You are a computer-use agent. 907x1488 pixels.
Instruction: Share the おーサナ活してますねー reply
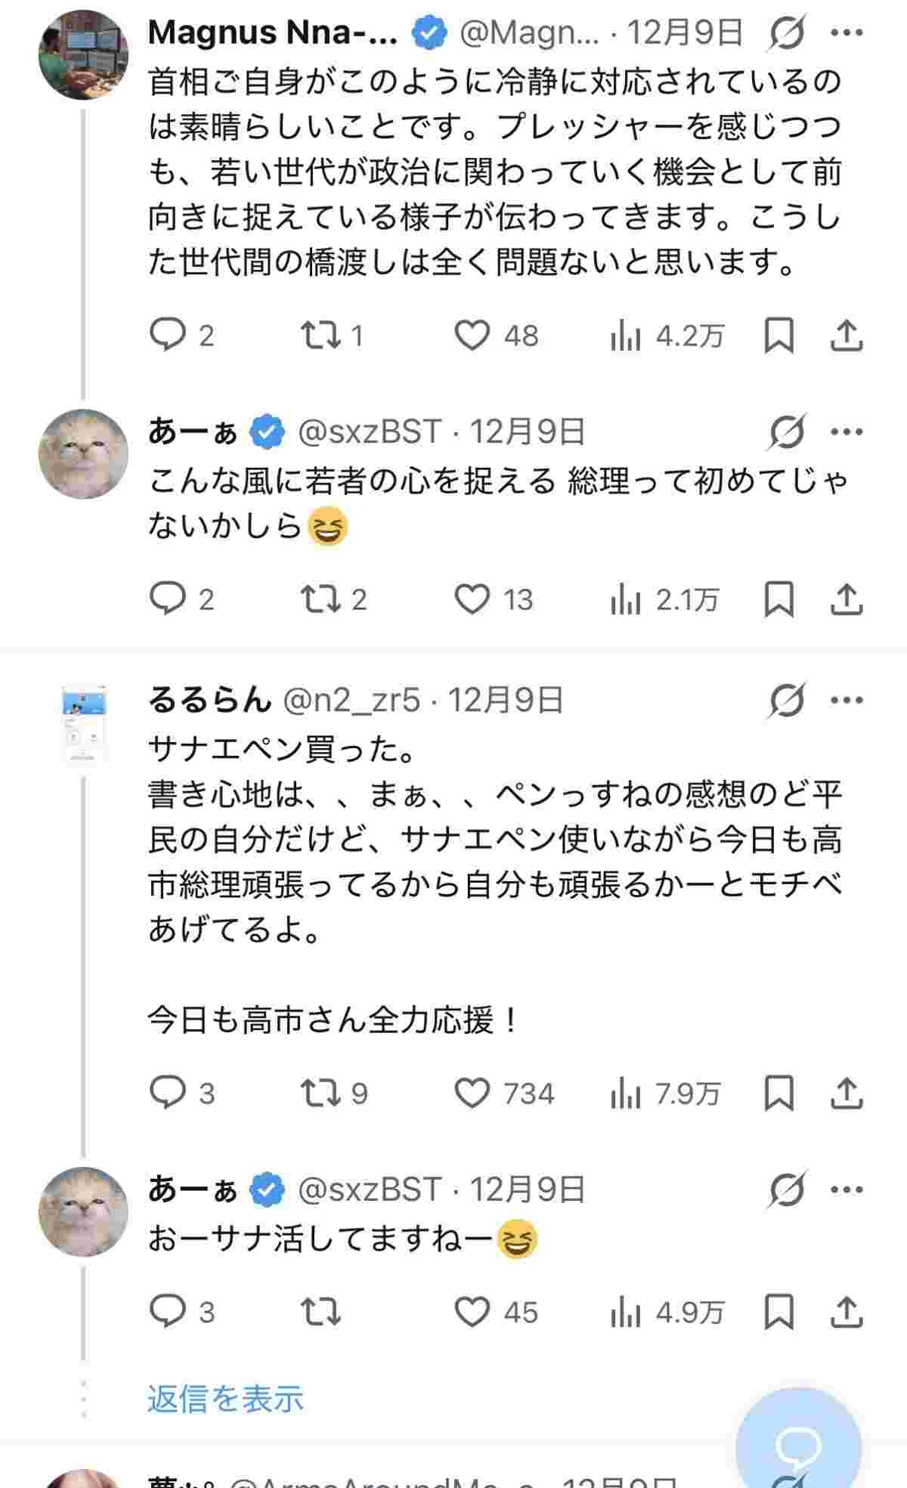click(x=847, y=1313)
